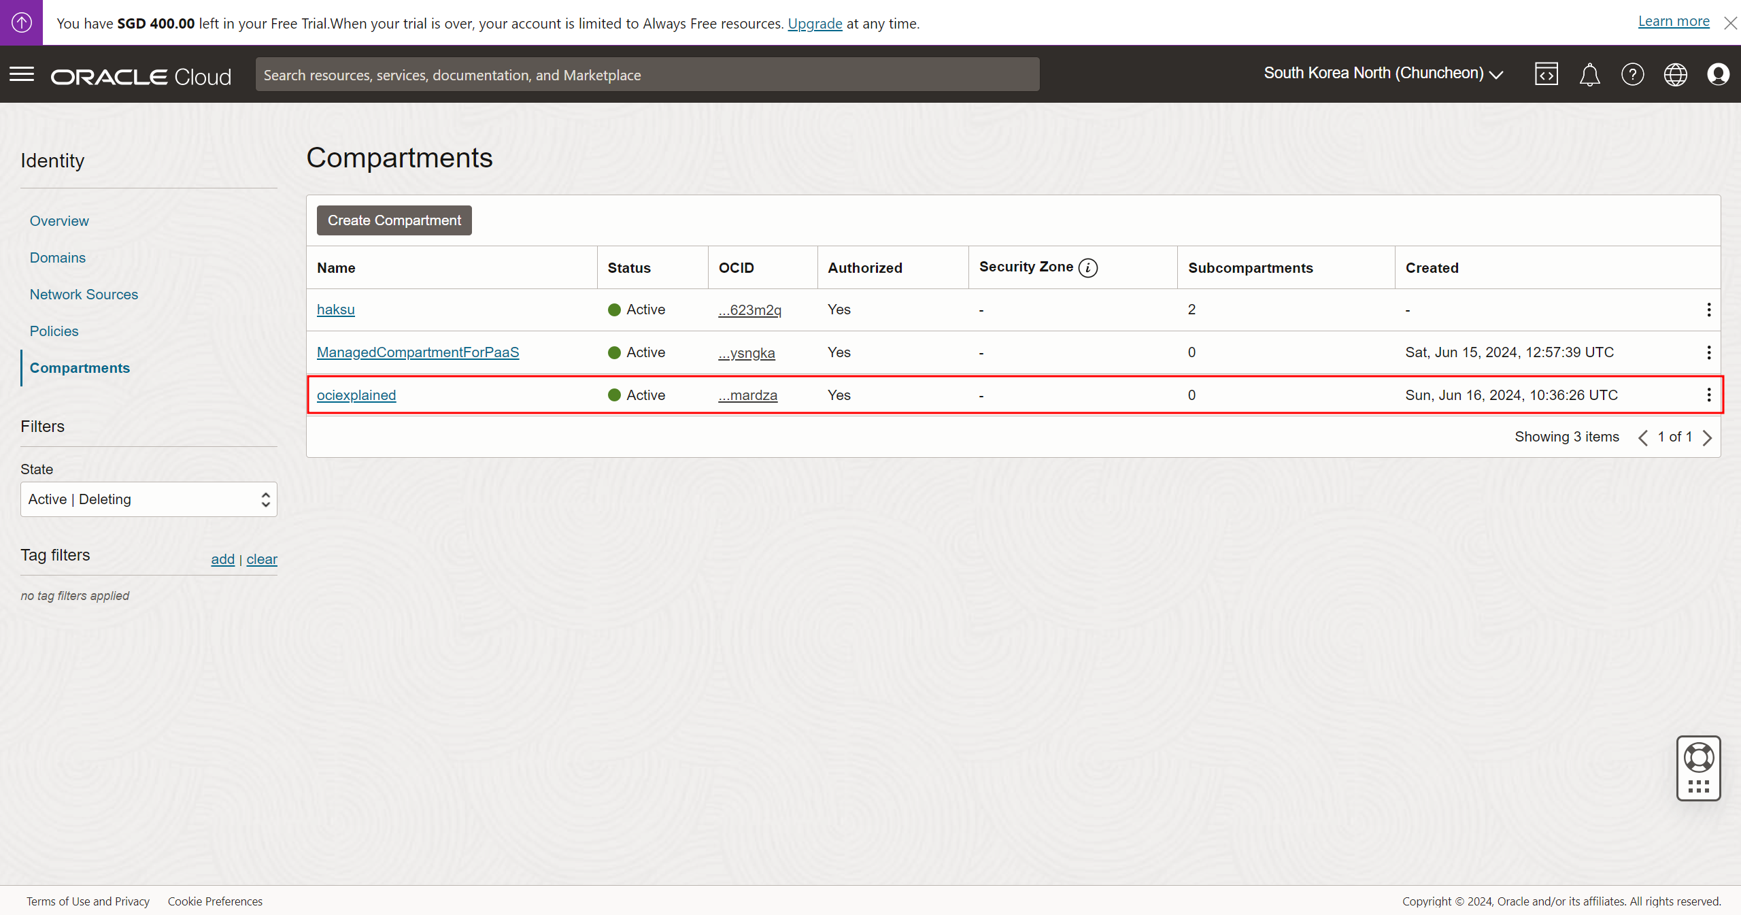Go to next page of compartments
The width and height of the screenshot is (1741, 915).
[1707, 437]
